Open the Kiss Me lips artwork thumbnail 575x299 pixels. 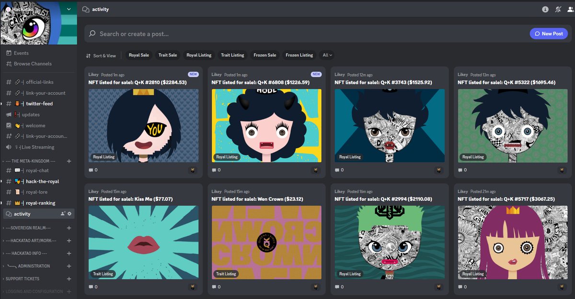[x=143, y=242]
